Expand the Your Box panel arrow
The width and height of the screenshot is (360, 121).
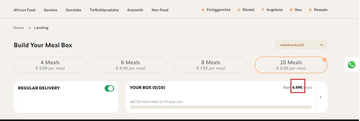pos(321,97)
